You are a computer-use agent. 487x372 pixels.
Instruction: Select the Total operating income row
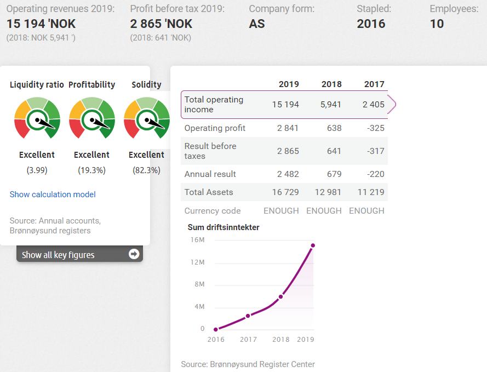click(284, 105)
